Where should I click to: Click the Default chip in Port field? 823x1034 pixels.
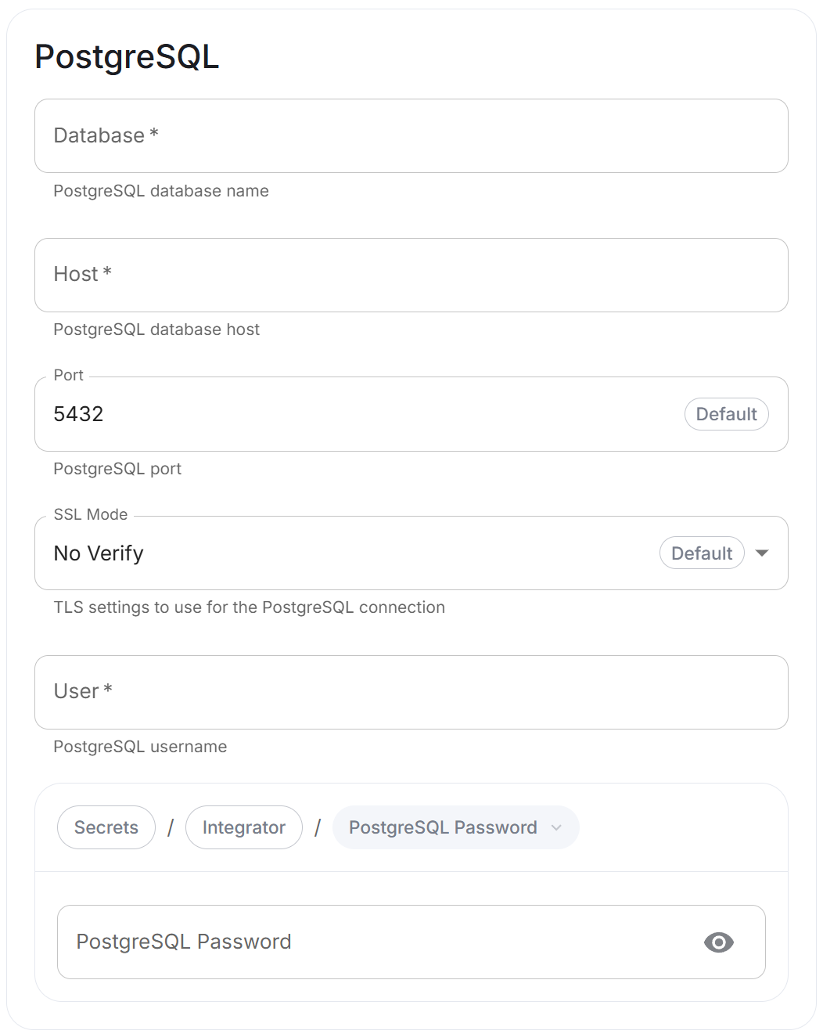click(x=727, y=414)
